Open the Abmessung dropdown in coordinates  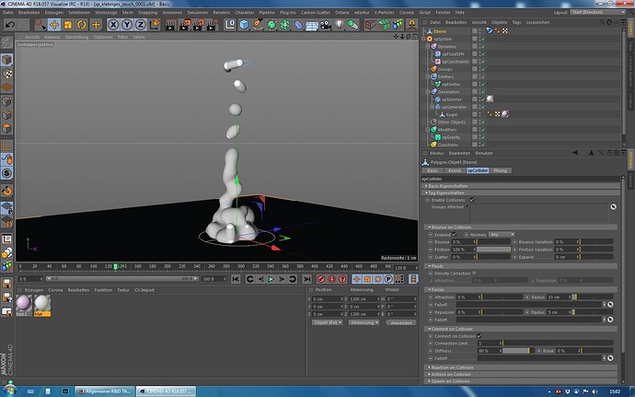click(364, 322)
